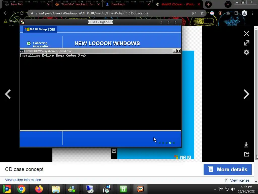Click the Malware bookmark in bookmarks bar
The width and height of the screenshot is (258, 194).
pos(12,21)
